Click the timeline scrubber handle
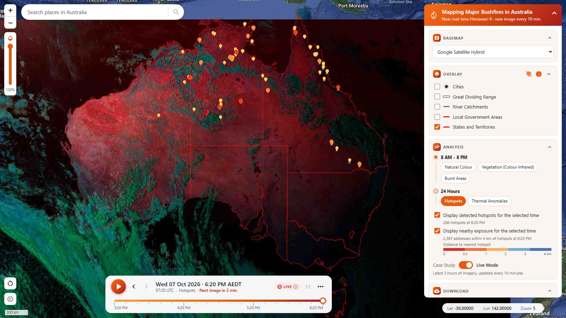The image size is (566, 318). [323, 301]
